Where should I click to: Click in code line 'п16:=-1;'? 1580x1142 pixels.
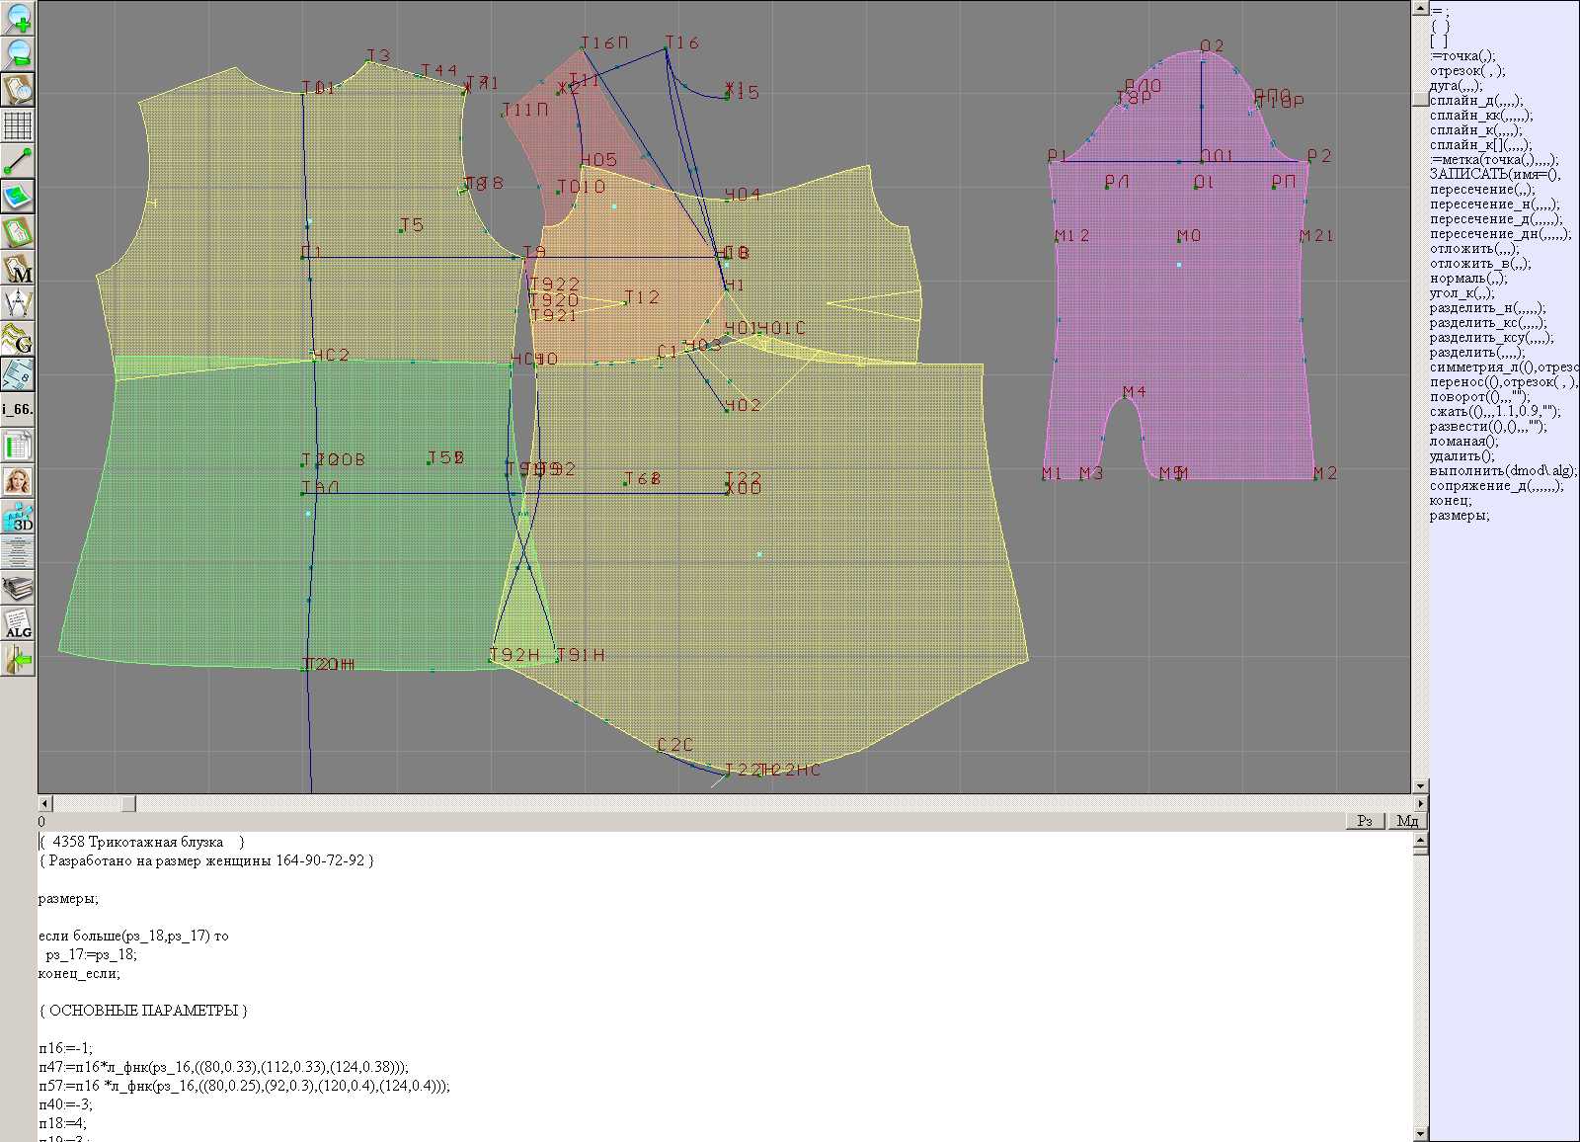click(65, 1048)
